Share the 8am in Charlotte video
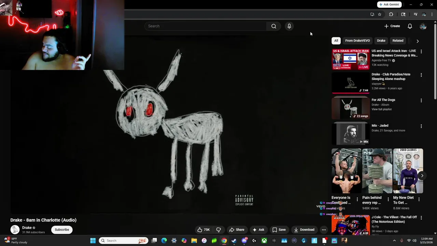This screenshot has width=437, height=246. 237,230
